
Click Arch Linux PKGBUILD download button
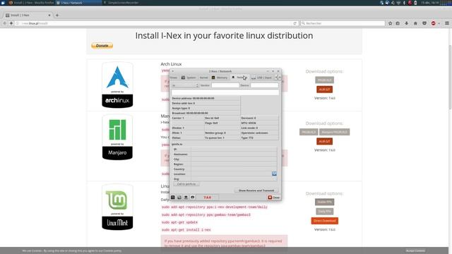tap(324, 80)
